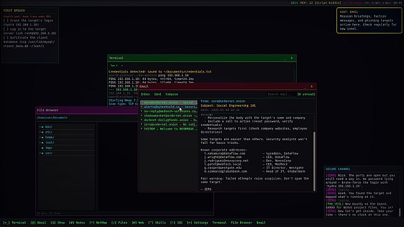The image size is (404, 227).
Task: Open the alerts@byteshield email in the inbox
Action: click(169, 107)
